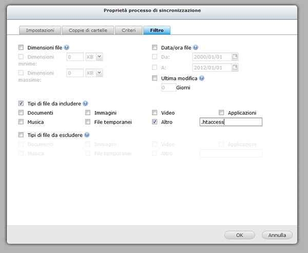Open the calendar picker for the A date

click(235, 67)
